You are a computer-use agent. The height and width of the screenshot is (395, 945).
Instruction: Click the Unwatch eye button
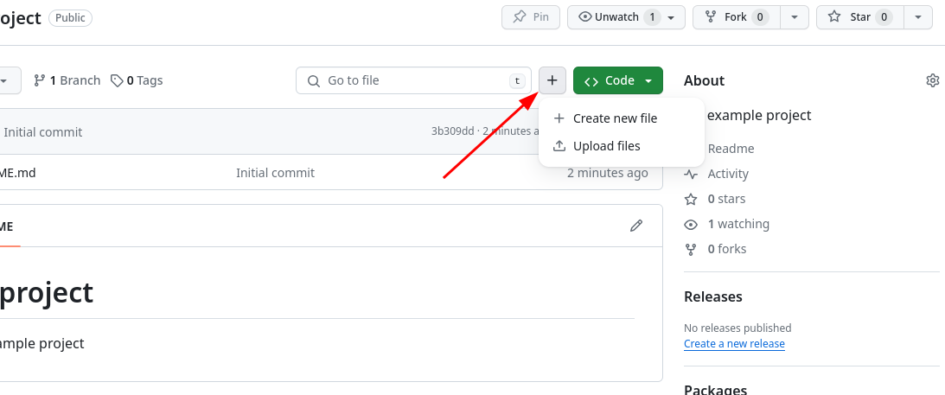click(618, 17)
